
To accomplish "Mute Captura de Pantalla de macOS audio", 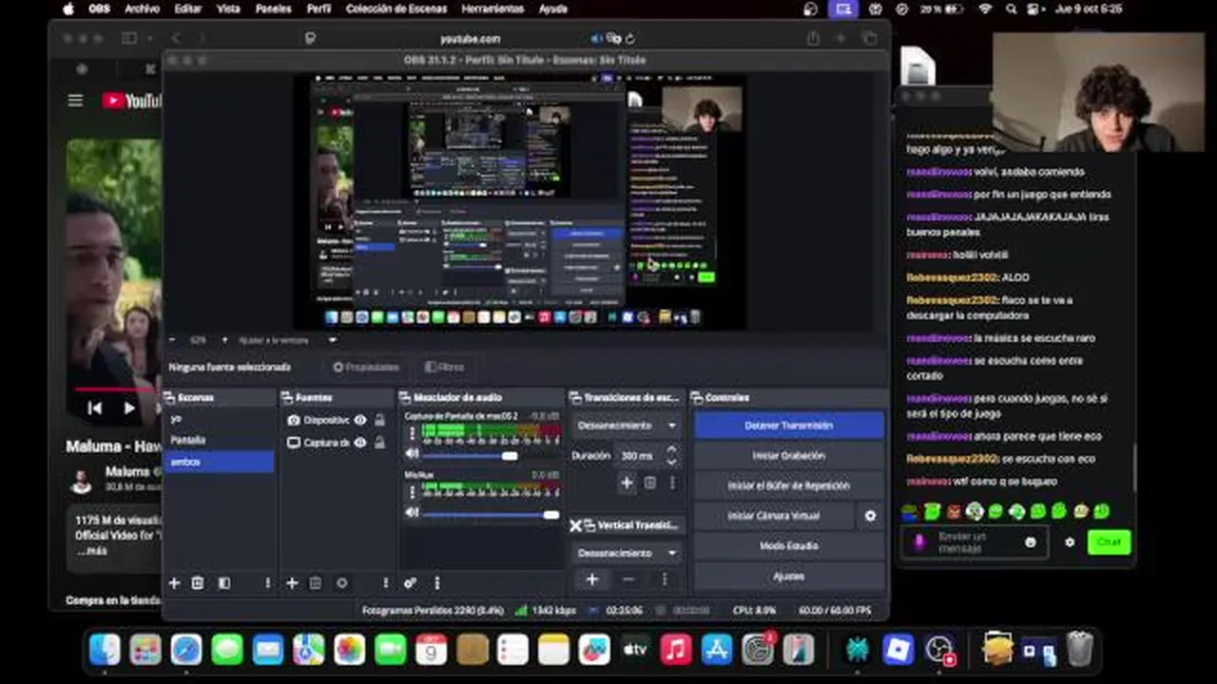I will click(x=412, y=455).
